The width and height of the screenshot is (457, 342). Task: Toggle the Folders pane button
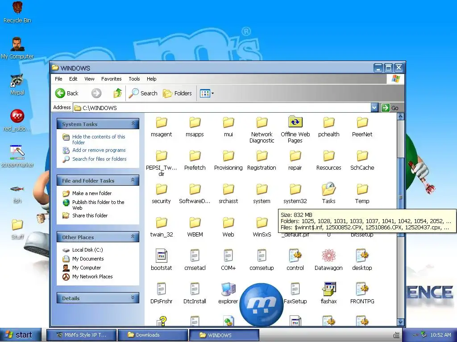(x=178, y=94)
